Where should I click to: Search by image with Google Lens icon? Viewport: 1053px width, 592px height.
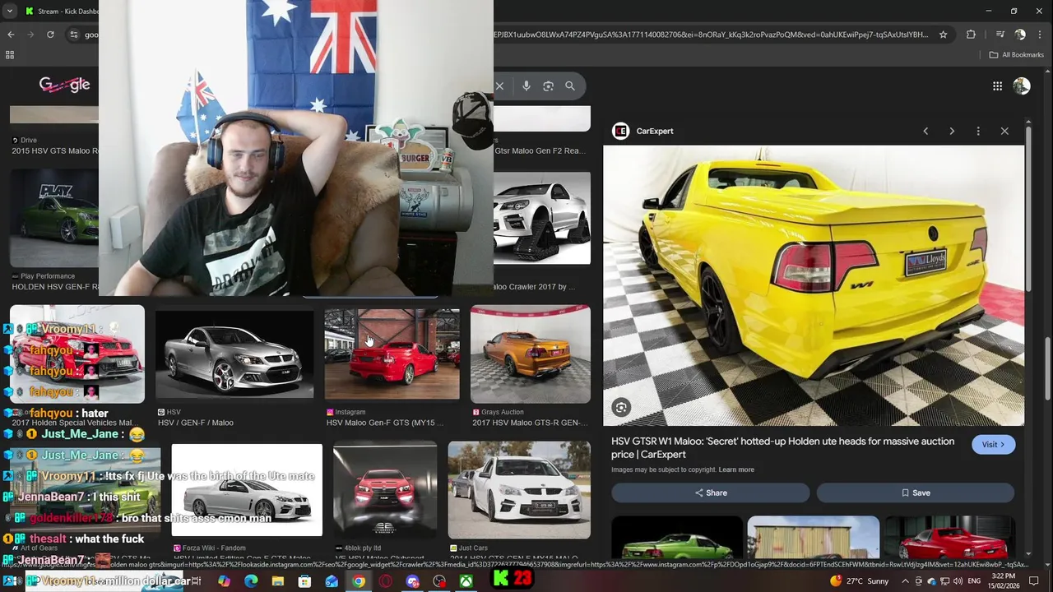(x=548, y=86)
